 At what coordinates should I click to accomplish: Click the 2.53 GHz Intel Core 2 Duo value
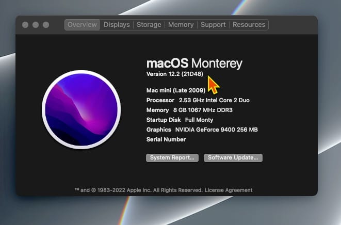214,100
